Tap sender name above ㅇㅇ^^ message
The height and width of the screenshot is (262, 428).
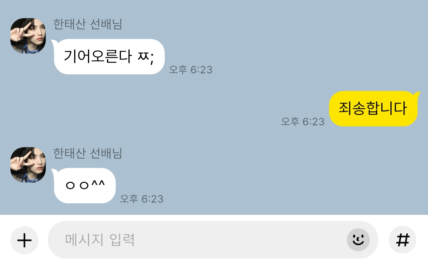point(88,153)
